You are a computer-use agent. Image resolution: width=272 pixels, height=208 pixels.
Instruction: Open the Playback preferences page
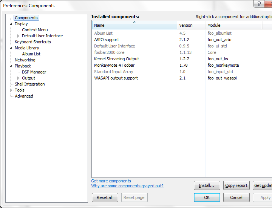point(23,66)
